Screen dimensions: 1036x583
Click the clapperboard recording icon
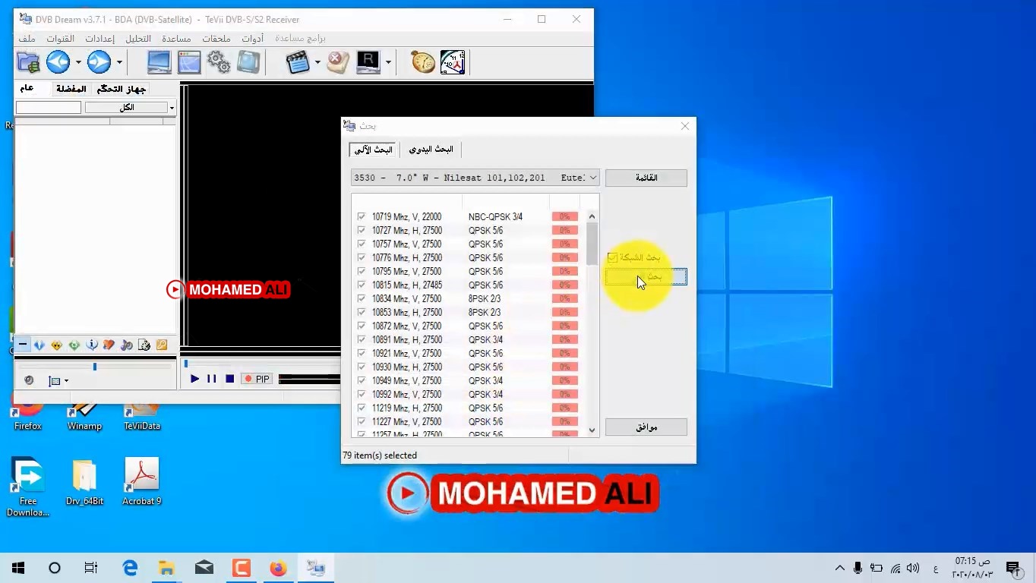298,62
